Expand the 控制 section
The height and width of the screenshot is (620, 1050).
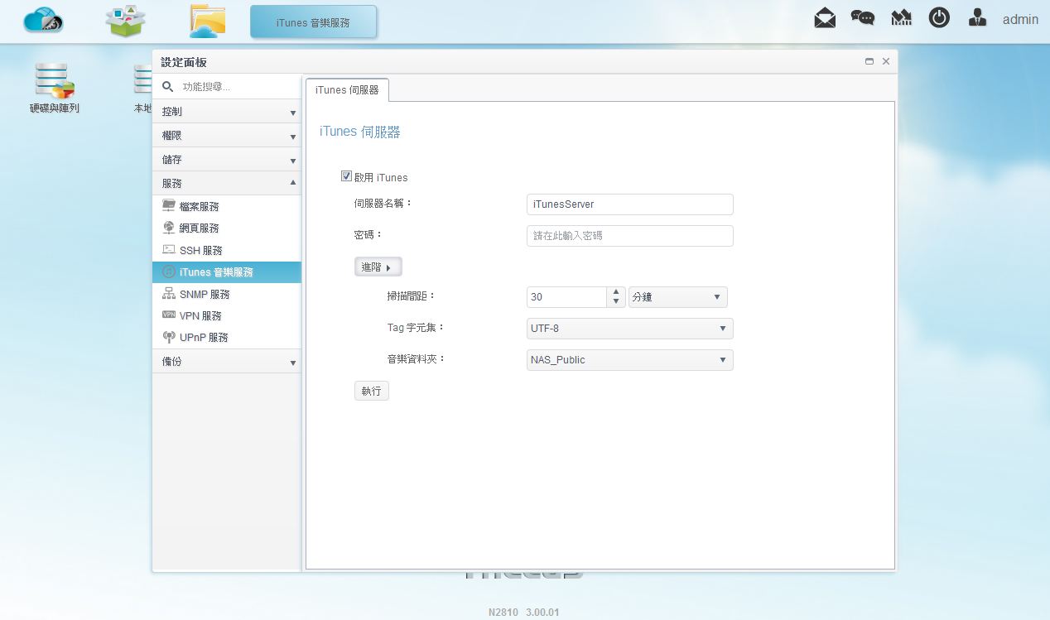227,112
